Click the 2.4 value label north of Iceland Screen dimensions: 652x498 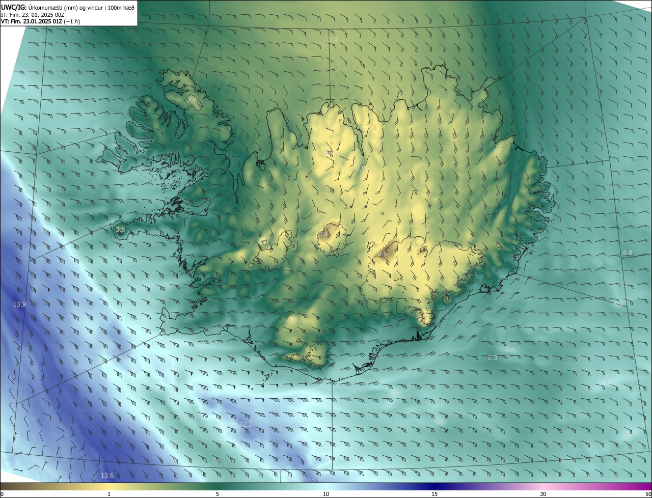[333, 39]
